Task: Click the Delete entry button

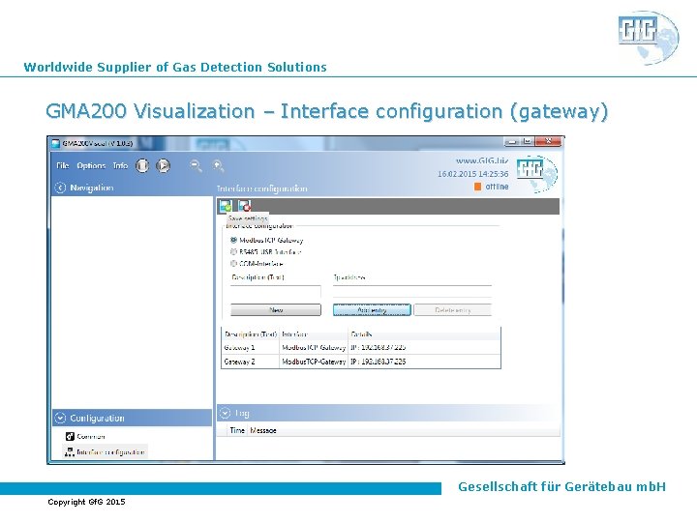Action: (452, 310)
